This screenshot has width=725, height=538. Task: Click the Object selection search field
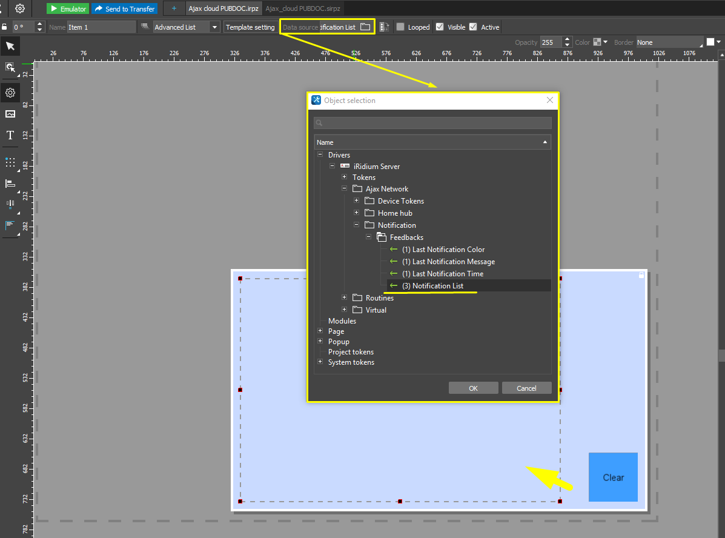coord(432,123)
